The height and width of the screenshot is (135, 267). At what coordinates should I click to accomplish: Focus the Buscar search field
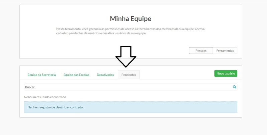point(127,87)
